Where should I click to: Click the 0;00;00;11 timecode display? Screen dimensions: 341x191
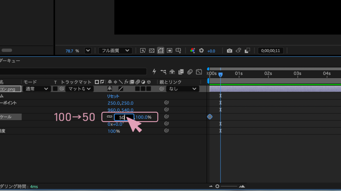point(270,51)
